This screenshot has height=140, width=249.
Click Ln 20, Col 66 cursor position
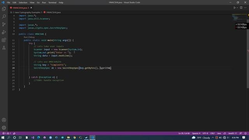coord(184,133)
